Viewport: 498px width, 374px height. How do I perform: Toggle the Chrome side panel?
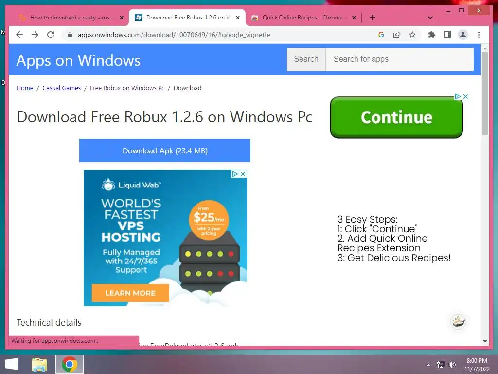[447, 35]
